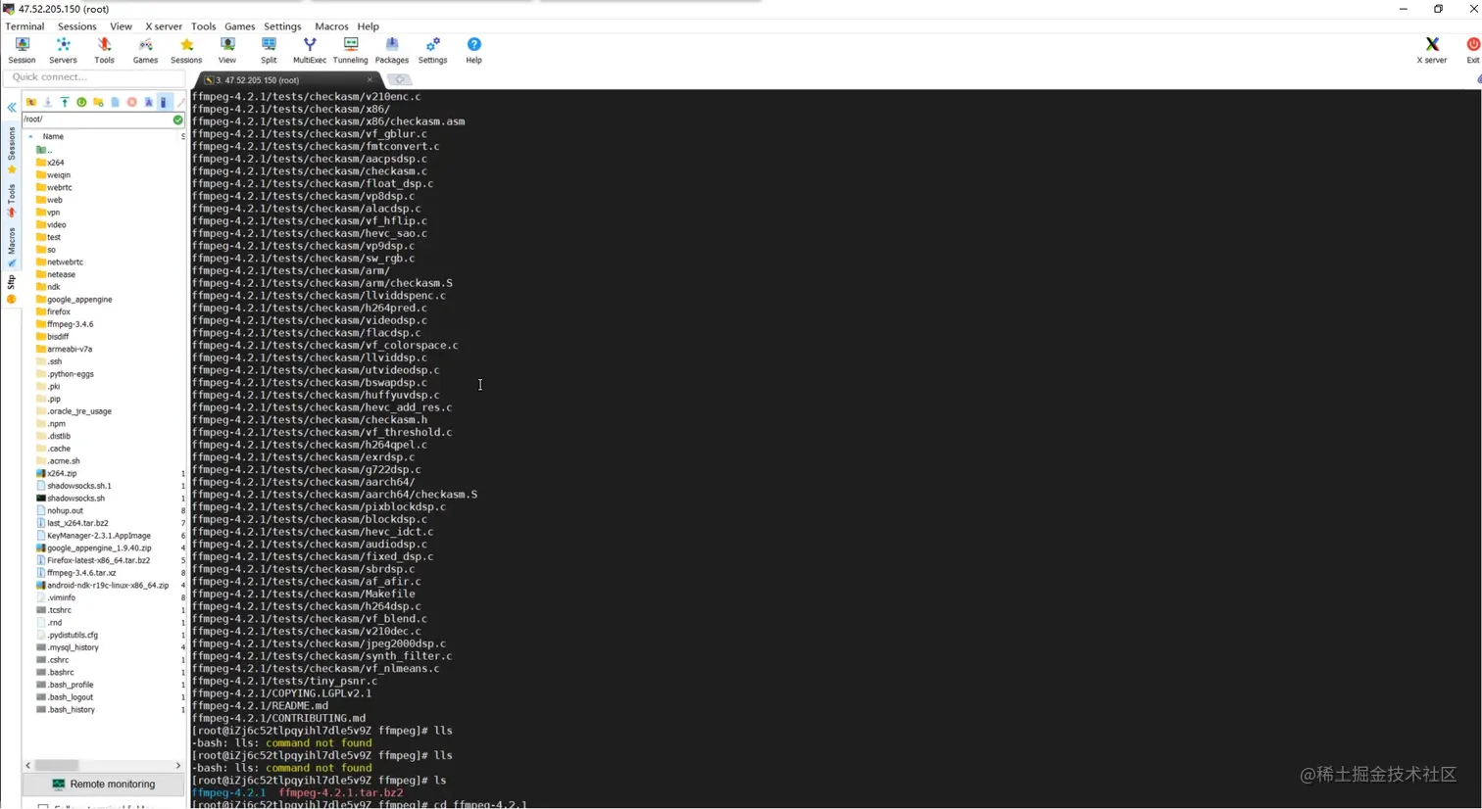Screen dimensions: 1482x809
Task: Select the shadowsocks.sh file
Action: coord(71,499)
